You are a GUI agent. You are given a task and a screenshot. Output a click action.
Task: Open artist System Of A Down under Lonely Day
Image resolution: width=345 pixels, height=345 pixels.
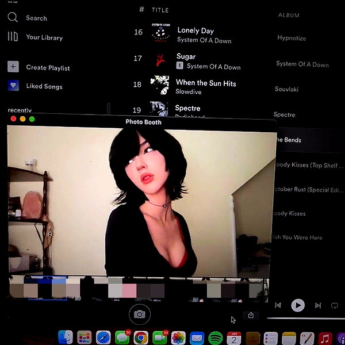point(204,40)
